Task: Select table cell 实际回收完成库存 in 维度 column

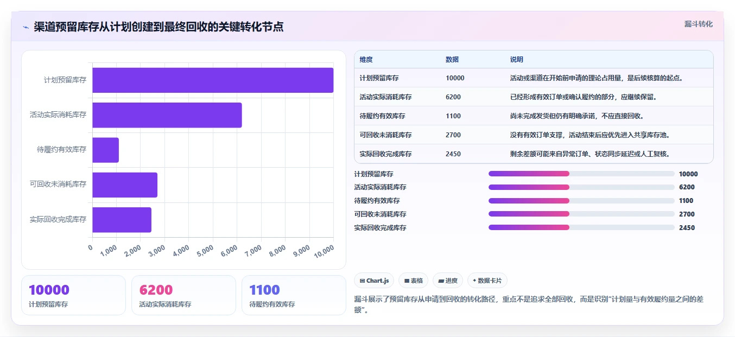Action: [385, 154]
